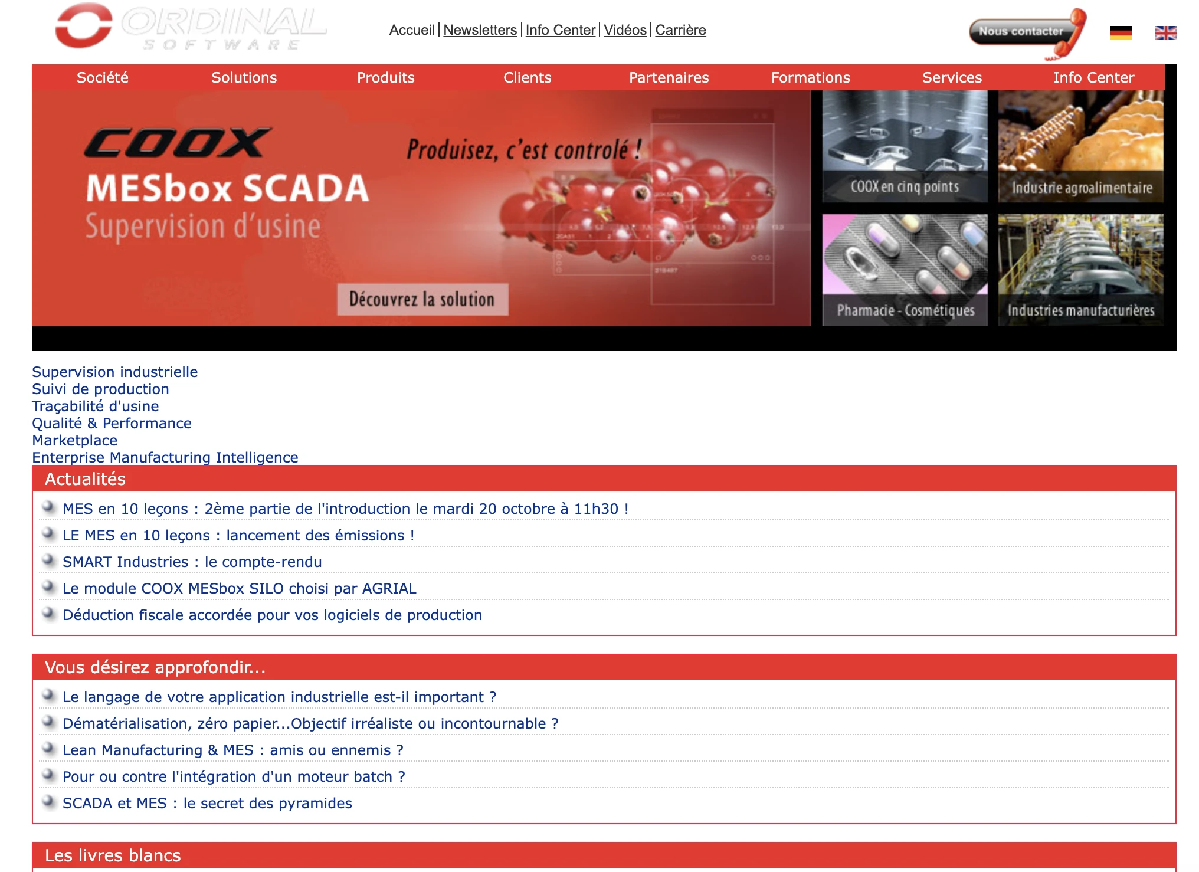Read Lean Manufacturing & MES article
Viewport: 1199px width, 872px height.
coord(233,750)
